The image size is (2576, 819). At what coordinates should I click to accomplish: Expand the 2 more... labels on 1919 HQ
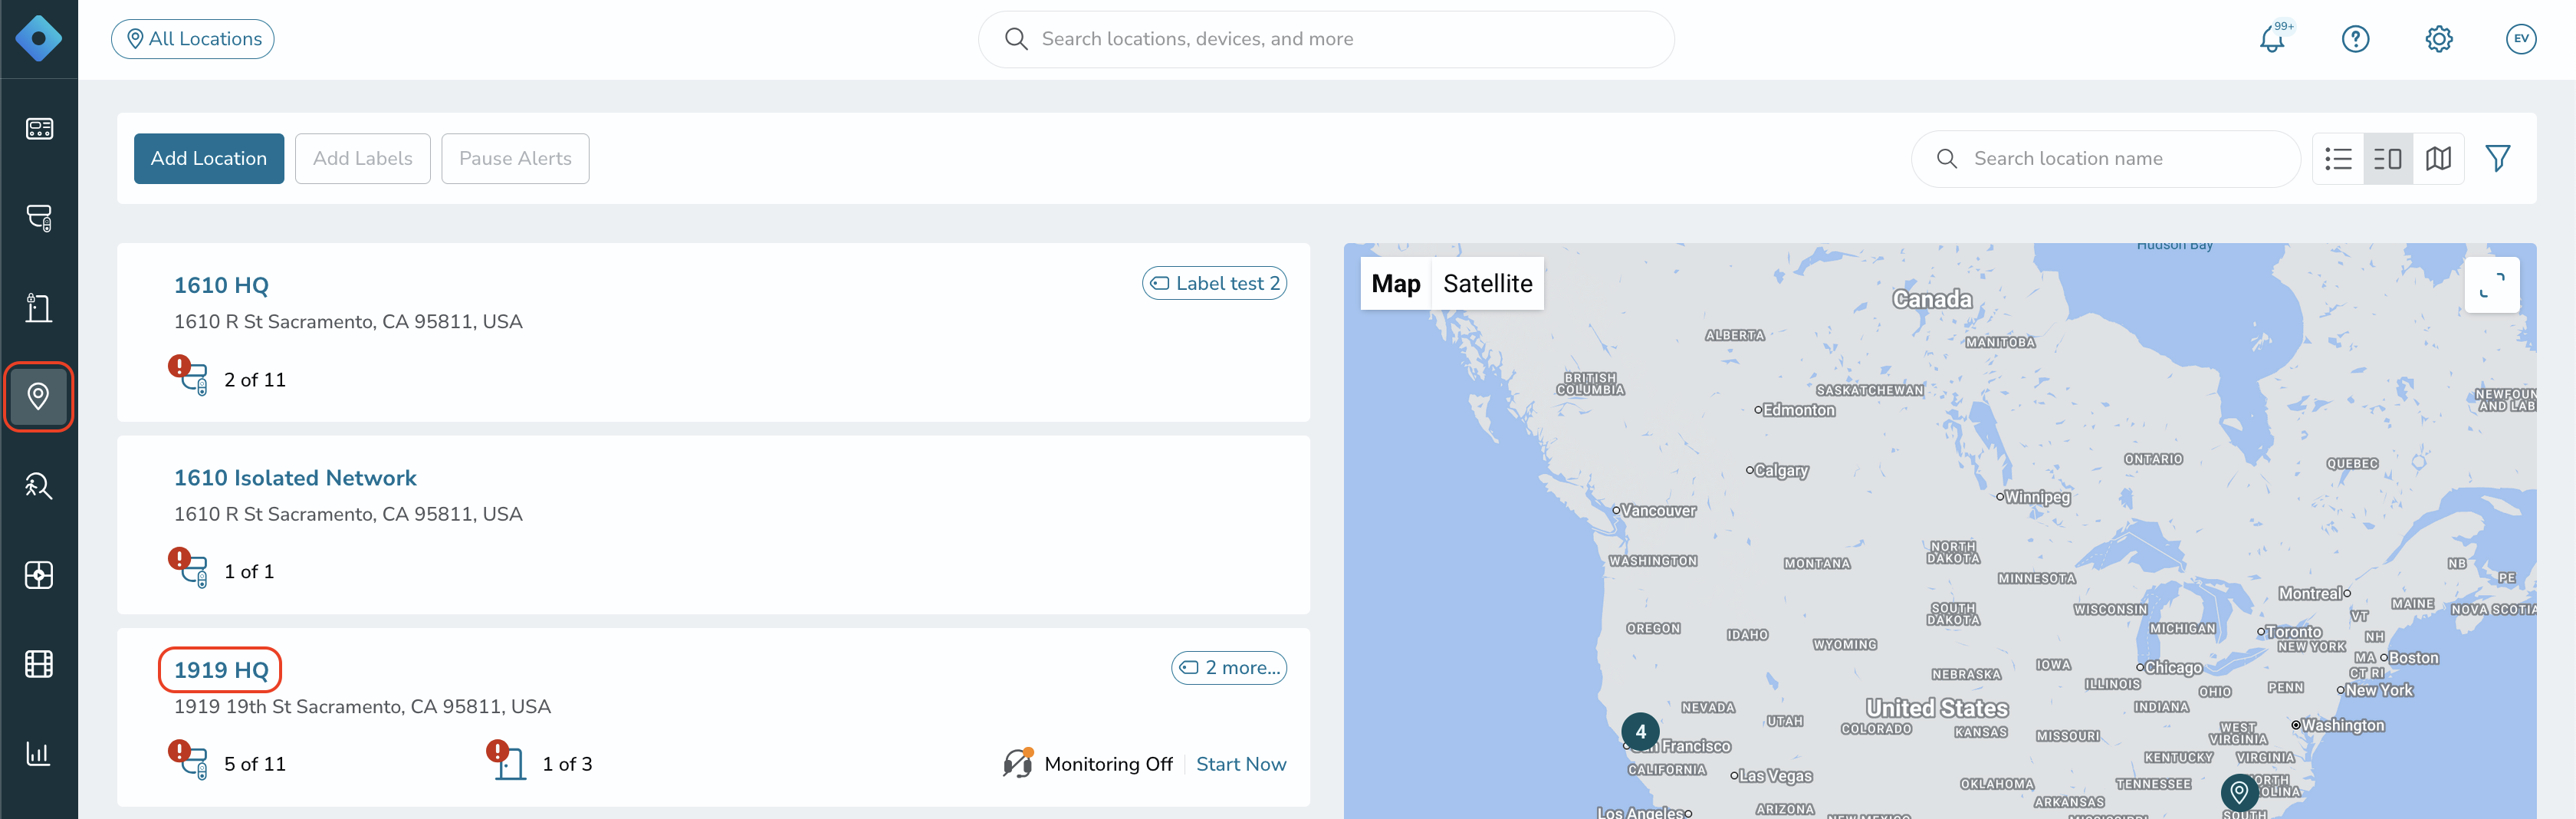pos(1229,668)
